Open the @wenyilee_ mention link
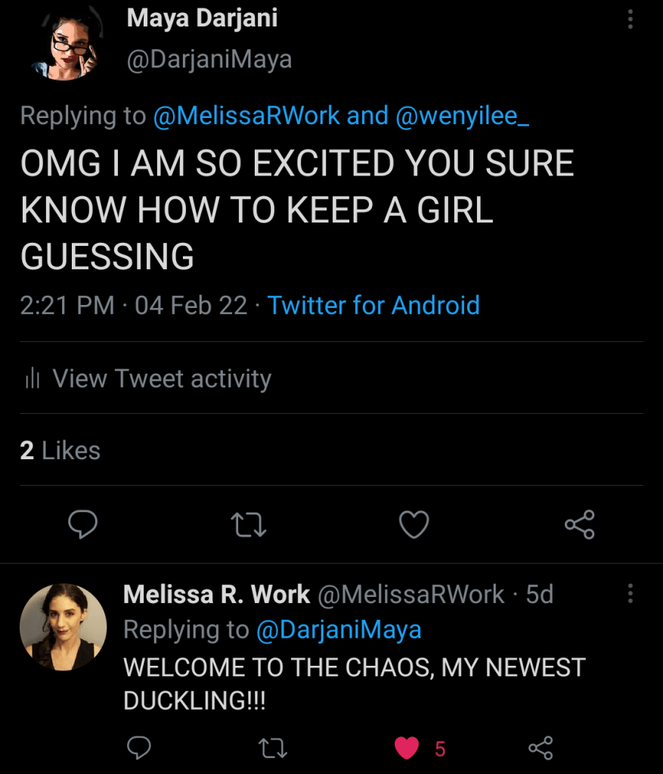 pyautogui.click(x=458, y=116)
